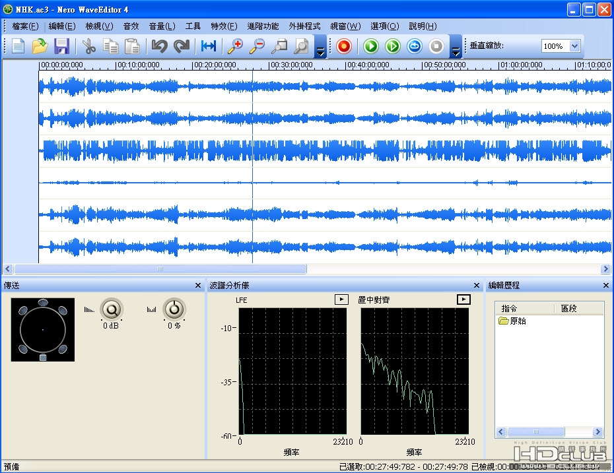
Task: Click the surround panner circle
Action: tap(43, 330)
